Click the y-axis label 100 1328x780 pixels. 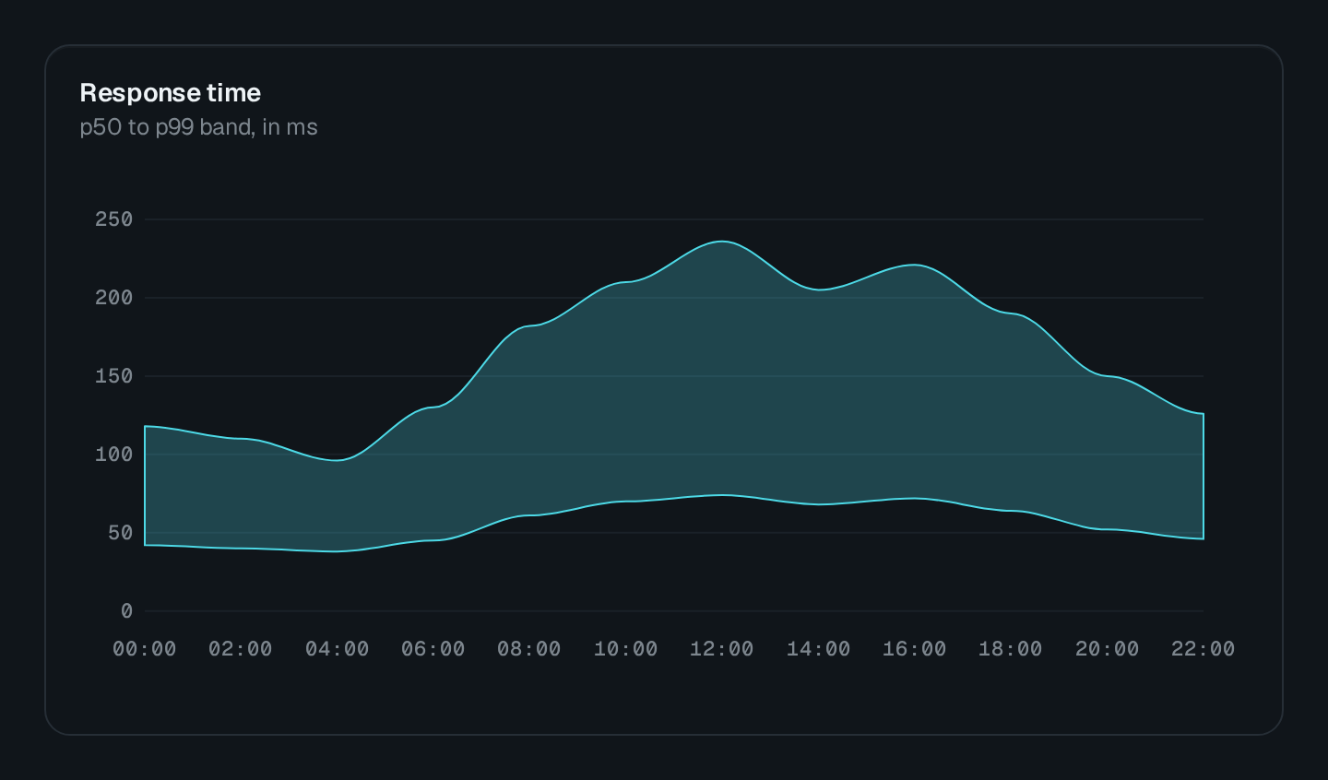click(x=114, y=455)
